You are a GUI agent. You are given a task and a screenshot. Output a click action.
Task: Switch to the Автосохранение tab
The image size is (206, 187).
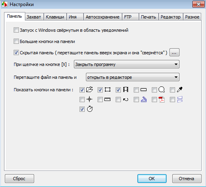[x=103, y=17]
